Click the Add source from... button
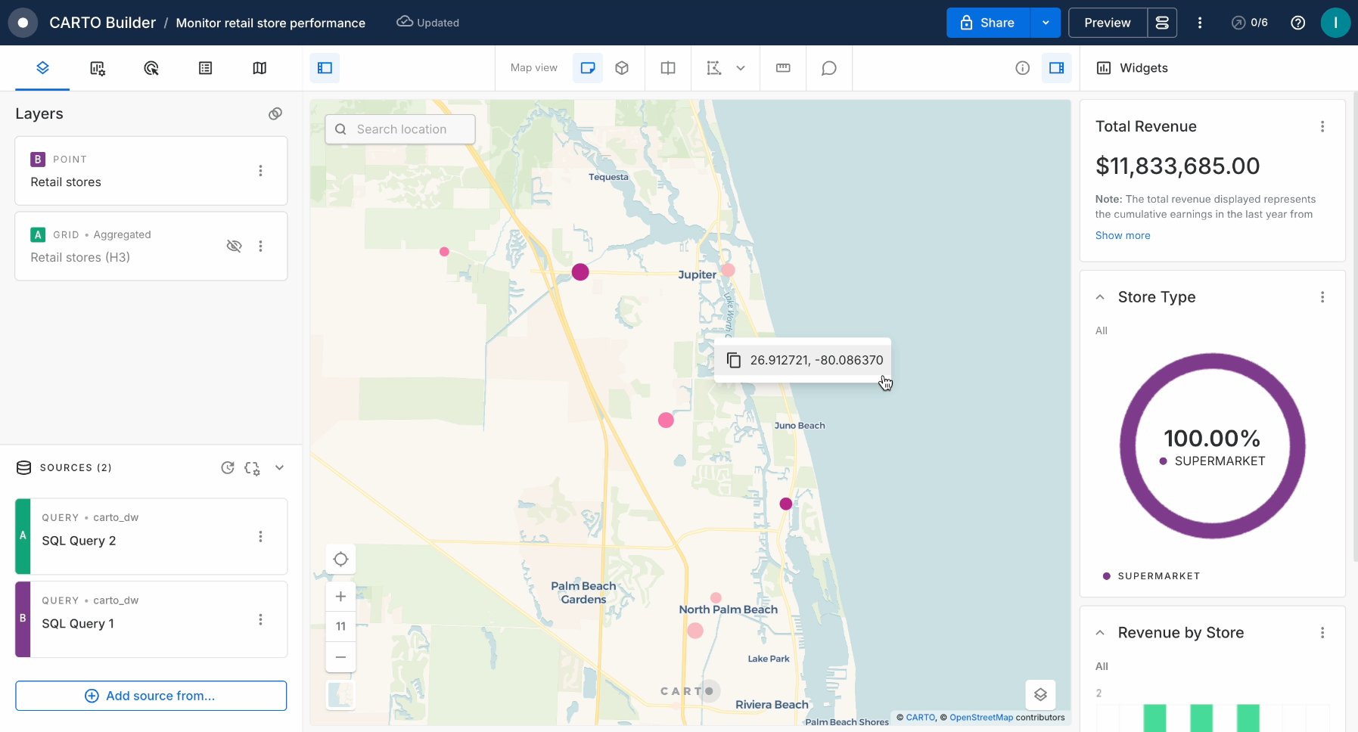The image size is (1358, 732). pos(151,696)
